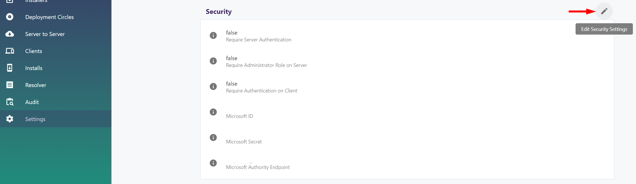Image resolution: width=636 pixels, height=184 pixels.
Task: Open the Deployment Circles menu label
Action: point(49,17)
